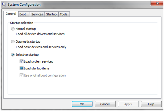This screenshot has width=164, height=111.
Task: Open the Boot tab
Action: (24, 14)
